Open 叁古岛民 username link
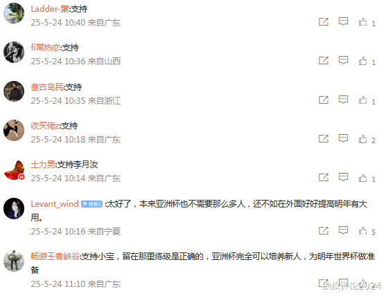The height and width of the screenshot is (296, 386). coord(47,87)
